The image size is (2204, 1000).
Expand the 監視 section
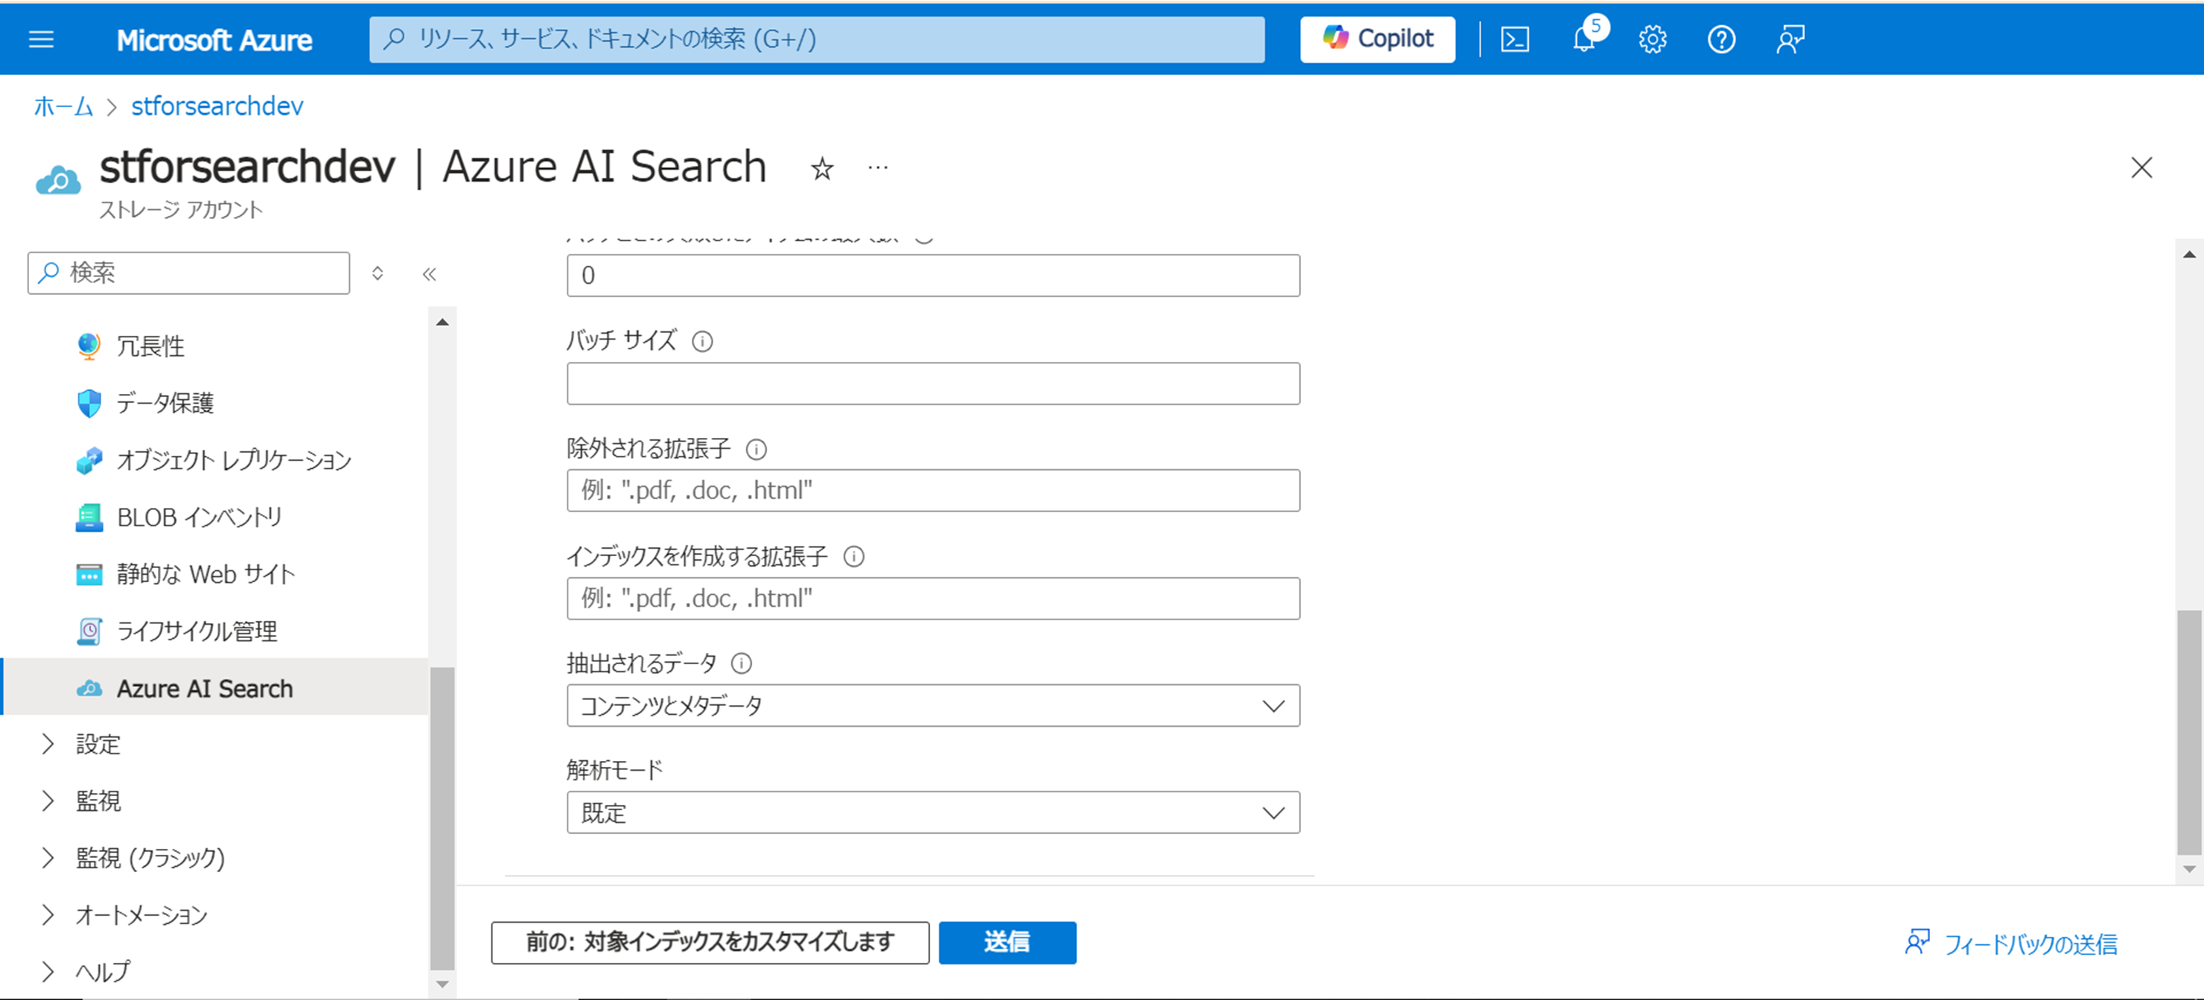48,800
